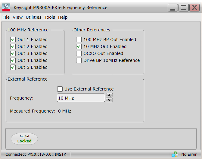Open the View menu
Screen dimensions: 202x159
[x=17, y=17]
